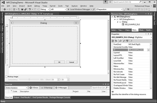Click the Properties panel vertical scrollbar

coord(151,66)
